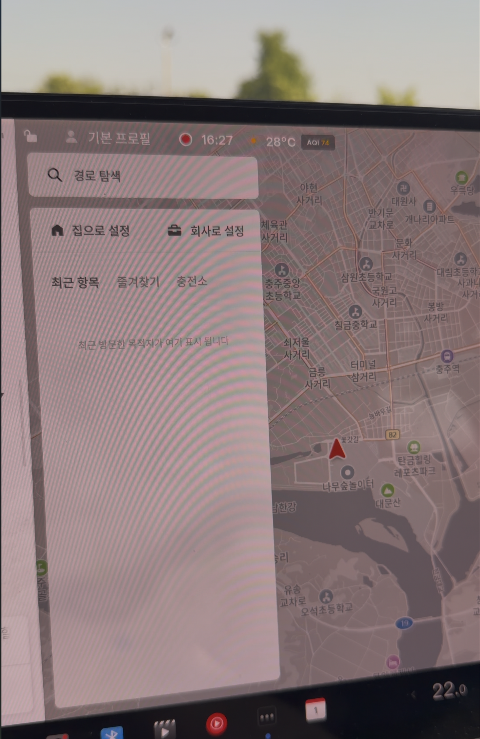Image resolution: width=480 pixels, height=739 pixels.
Task: Open the calendar app in dock
Action: (316, 710)
